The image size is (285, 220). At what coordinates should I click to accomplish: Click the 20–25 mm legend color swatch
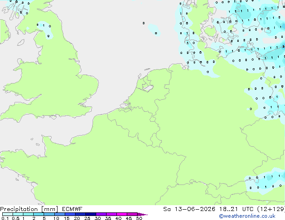tap(80, 214)
